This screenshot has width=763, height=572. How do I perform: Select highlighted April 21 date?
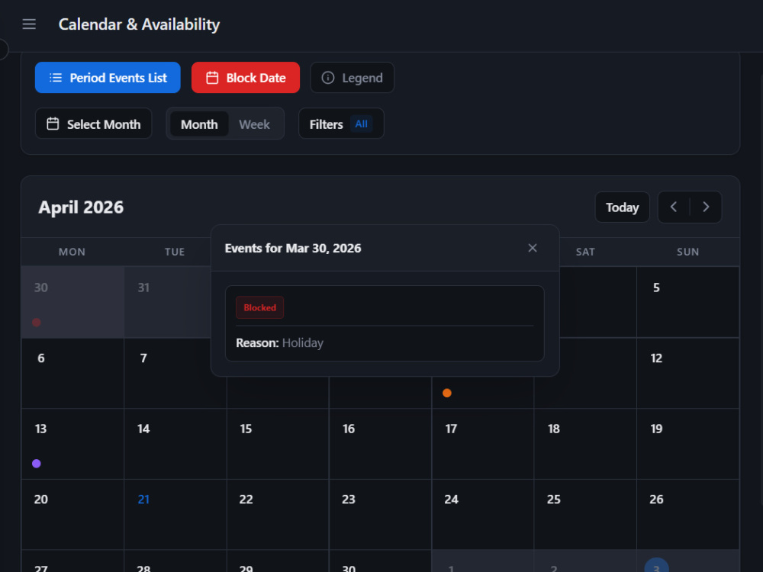coord(175,514)
